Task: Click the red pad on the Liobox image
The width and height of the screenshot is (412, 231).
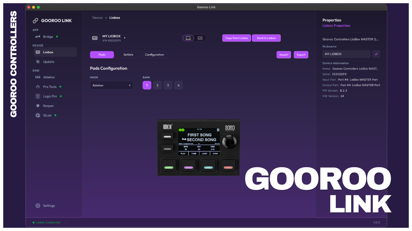Action: coord(228,166)
